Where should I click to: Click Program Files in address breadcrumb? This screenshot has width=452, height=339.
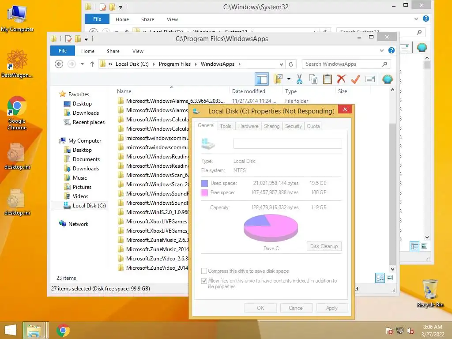175,64
